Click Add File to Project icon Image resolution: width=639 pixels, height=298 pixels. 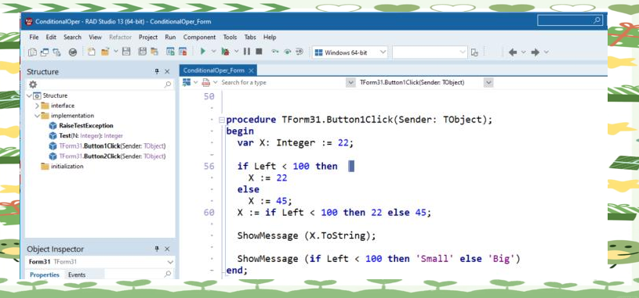pos(170,52)
